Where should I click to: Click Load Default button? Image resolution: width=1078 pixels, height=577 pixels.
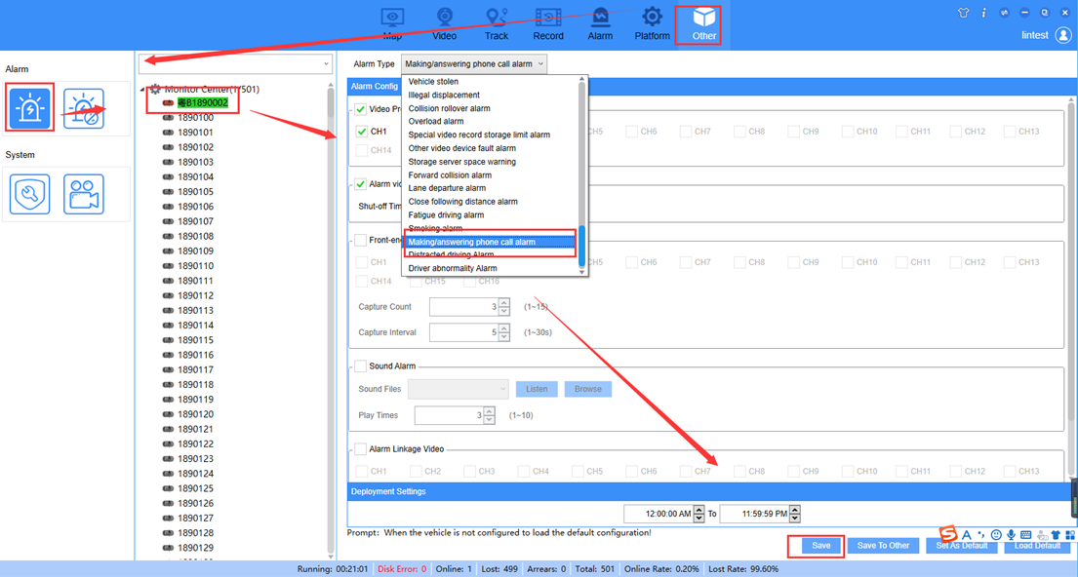pos(1037,546)
